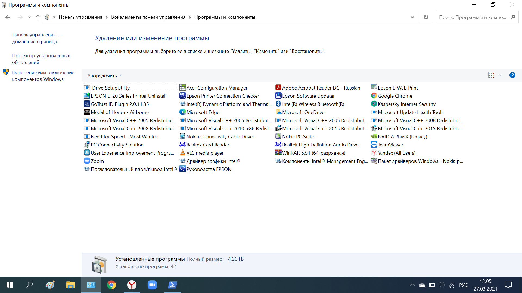
Task: Open the Windows Start menu
Action: [10, 285]
